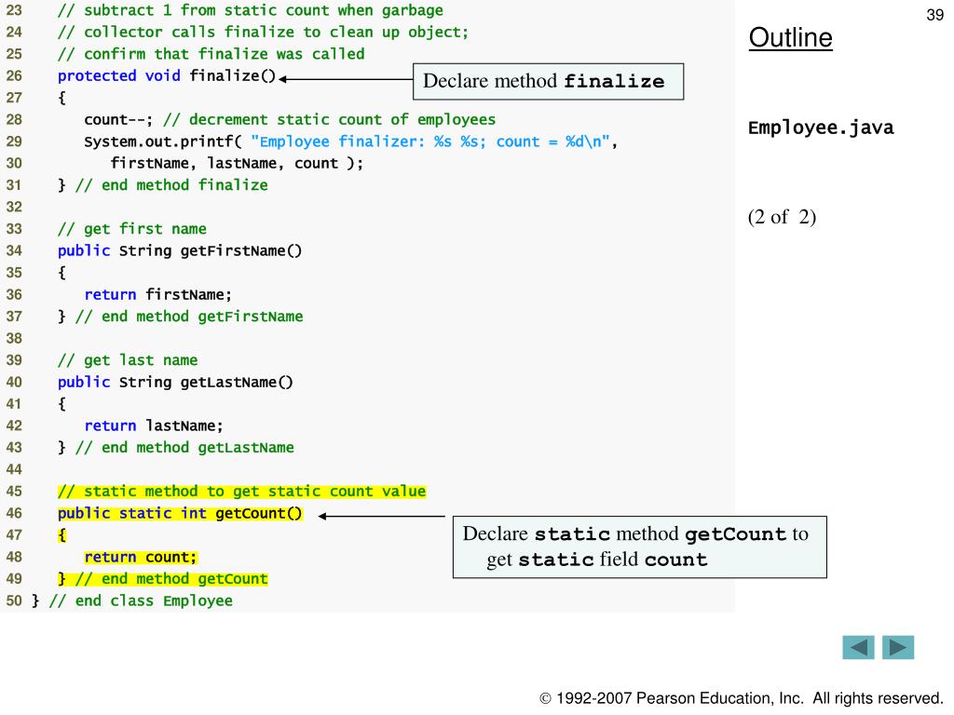The height and width of the screenshot is (715, 954).
Task: Click "public static int getCount()" declaration
Action: (180, 513)
